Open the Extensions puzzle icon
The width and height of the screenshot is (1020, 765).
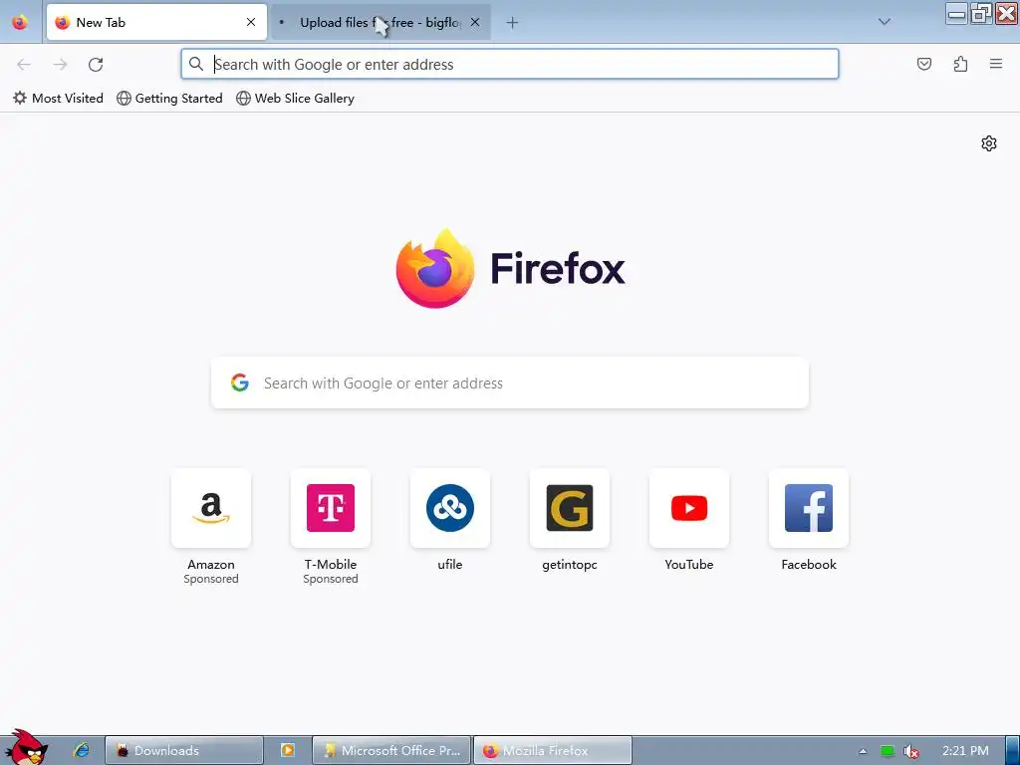click(960, 64)
